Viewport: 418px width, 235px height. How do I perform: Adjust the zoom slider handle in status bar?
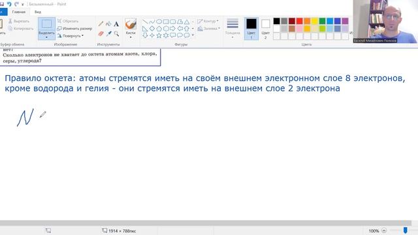[405, 230]
